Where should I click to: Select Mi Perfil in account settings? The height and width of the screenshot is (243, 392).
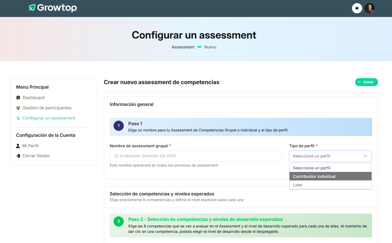[30, 146]
